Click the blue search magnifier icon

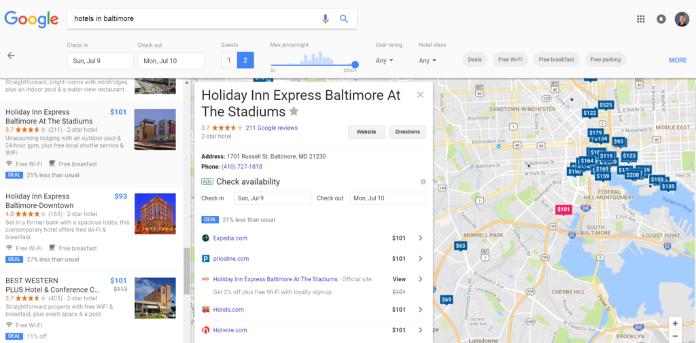(344, 18)
